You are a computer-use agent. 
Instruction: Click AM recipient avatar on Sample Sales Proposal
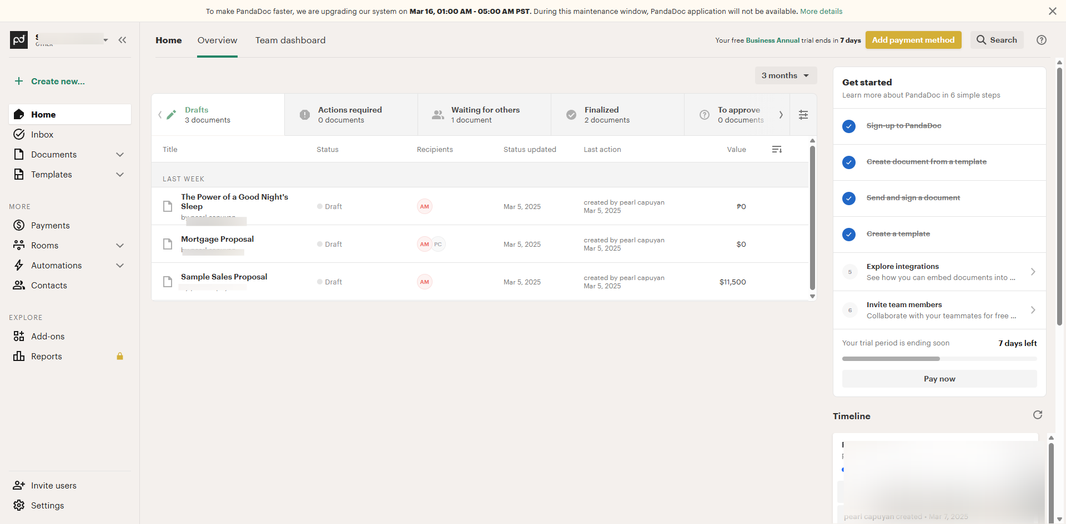(x=425, y=282)
